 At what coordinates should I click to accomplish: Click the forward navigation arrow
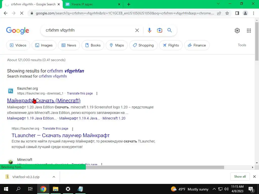coord(14,13)
